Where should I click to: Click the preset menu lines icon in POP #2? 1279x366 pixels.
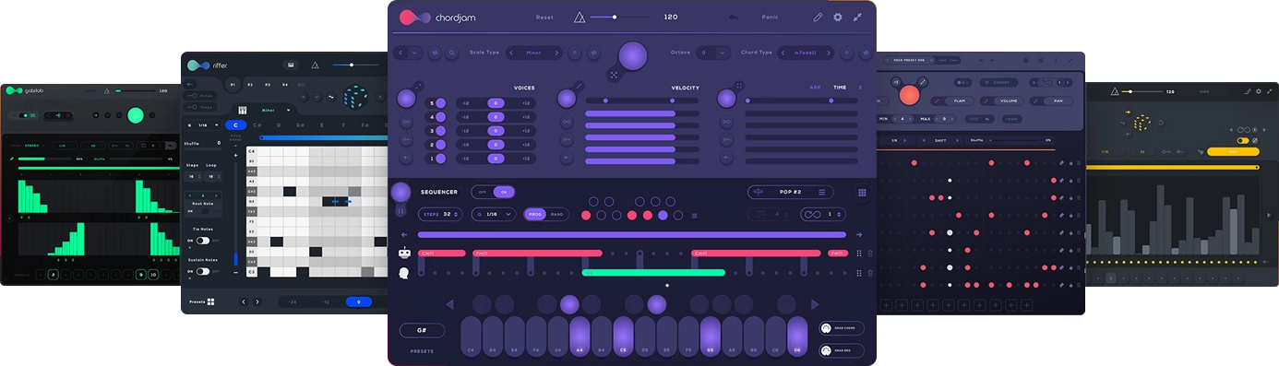pyautogui.click(x=822, y=192)
